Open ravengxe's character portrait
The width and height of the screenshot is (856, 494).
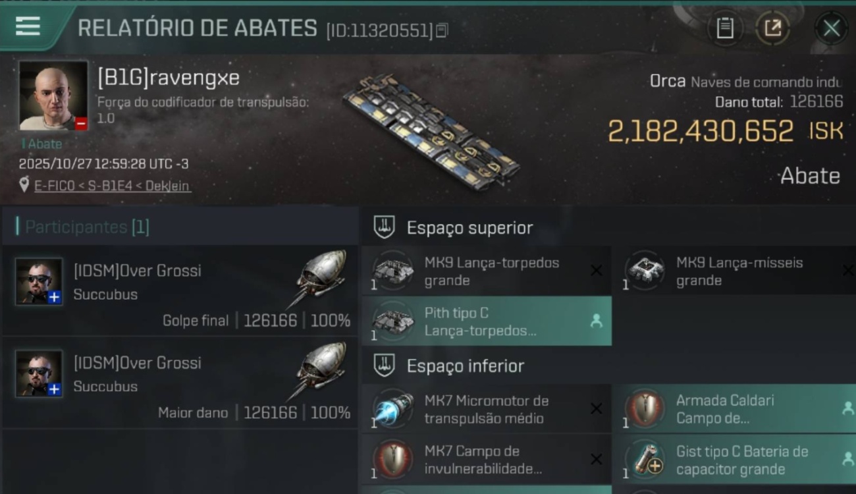(53, 96)
